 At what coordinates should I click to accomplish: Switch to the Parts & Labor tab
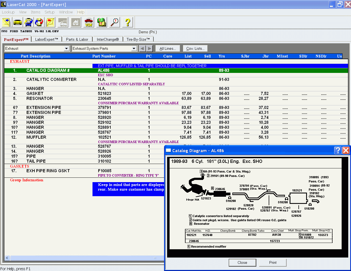[77, 39]
